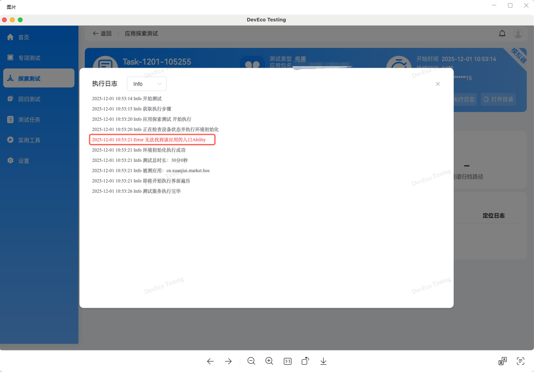Viewport: 534px width, 372px height.
Task: Click the 打开目录 button
Action: click(499, 99)
